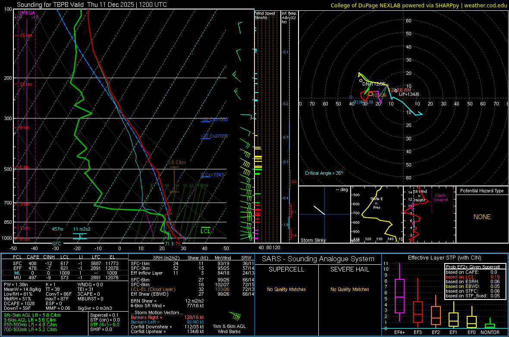The height and width of the screenshot is (337, 509).
Task: Click the green LCL marker on the skew-T
Action: (205, 230)
